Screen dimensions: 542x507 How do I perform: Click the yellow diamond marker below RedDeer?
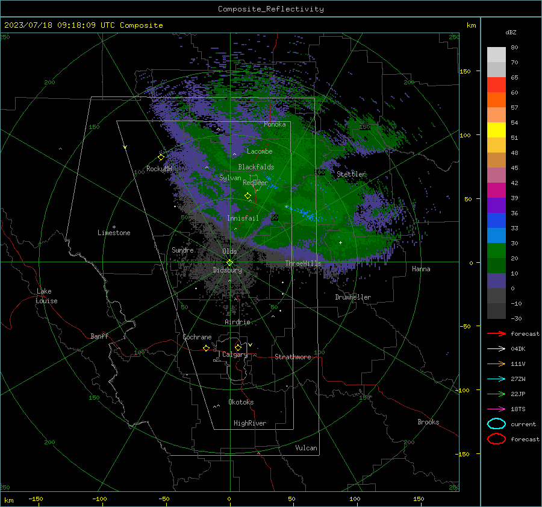[248, 196]
